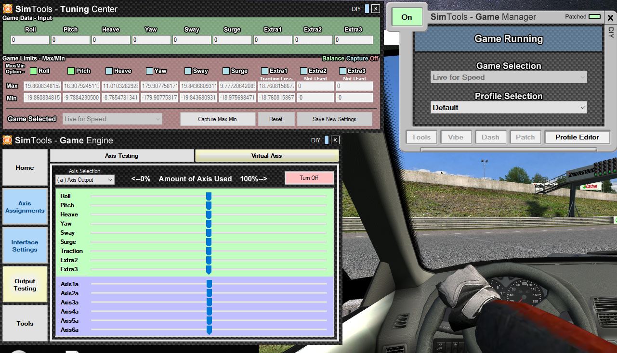Open the Axis Assignments section
The image size is (617, 353).
pos(25,207)
